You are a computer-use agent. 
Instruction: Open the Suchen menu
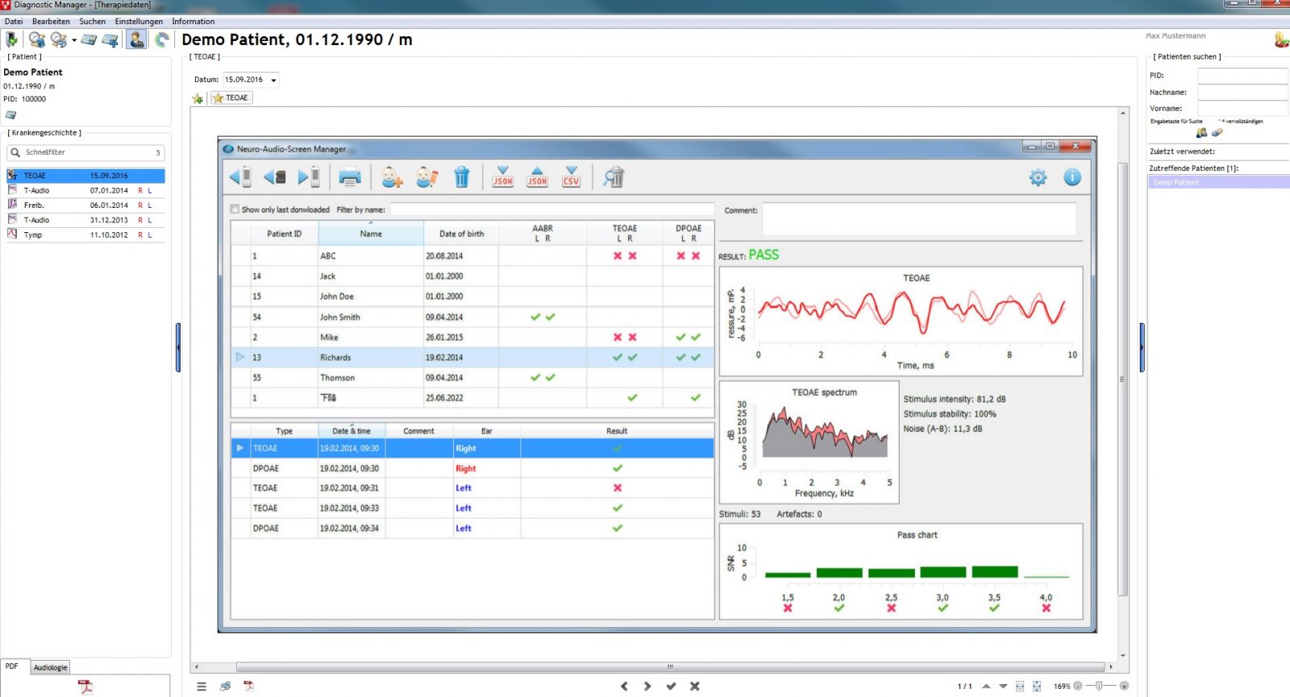(x=93, y=22)
